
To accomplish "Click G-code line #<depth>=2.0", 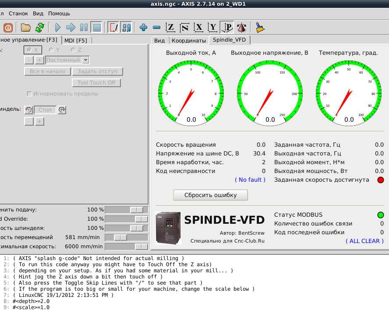I will (31, 301).
